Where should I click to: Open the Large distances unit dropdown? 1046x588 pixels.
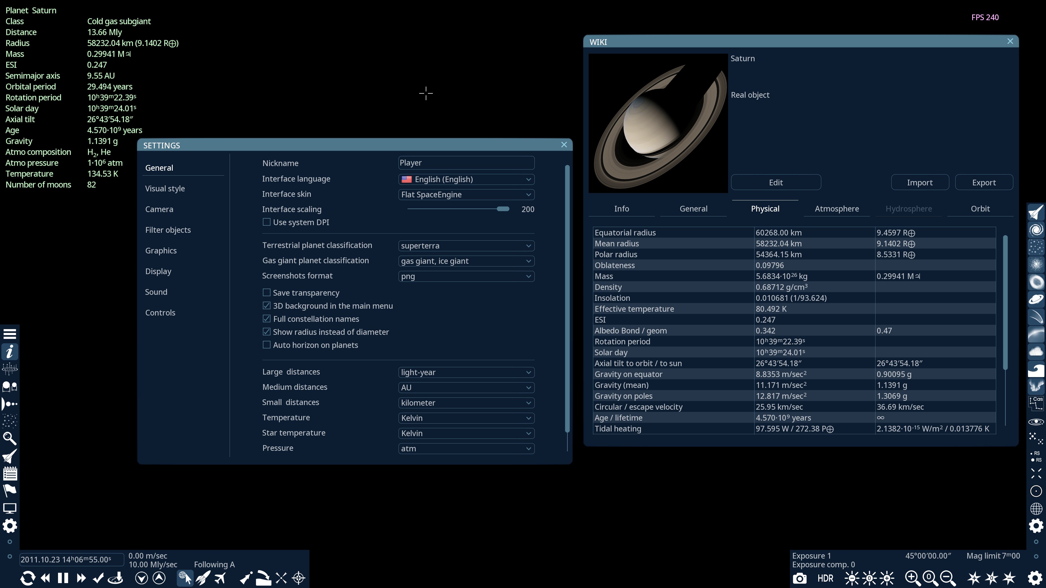466,372
